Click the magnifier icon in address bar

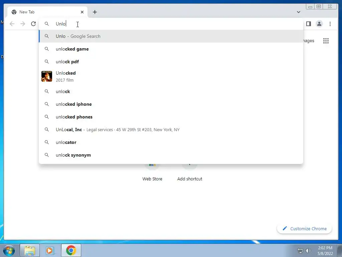tap(47, 24)
